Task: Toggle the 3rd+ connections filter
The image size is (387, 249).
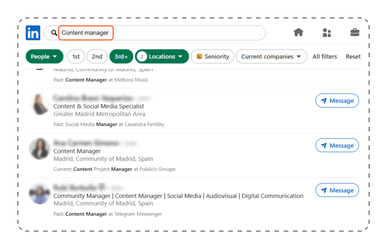Action: pyautogui.click(x=121, y=56)
